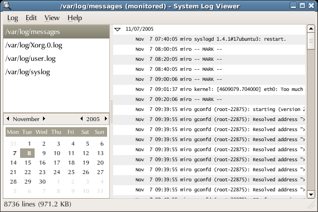Viewport: 318px width, 212px height.
Task: Select November 20 in the calendar
Action: point(100,163)
